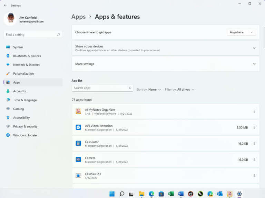The height and width of the screenshot is (198, 265).
Task: Open AllMyNotes Organizer from the taskbar
Action: click(x=229, y=194)
